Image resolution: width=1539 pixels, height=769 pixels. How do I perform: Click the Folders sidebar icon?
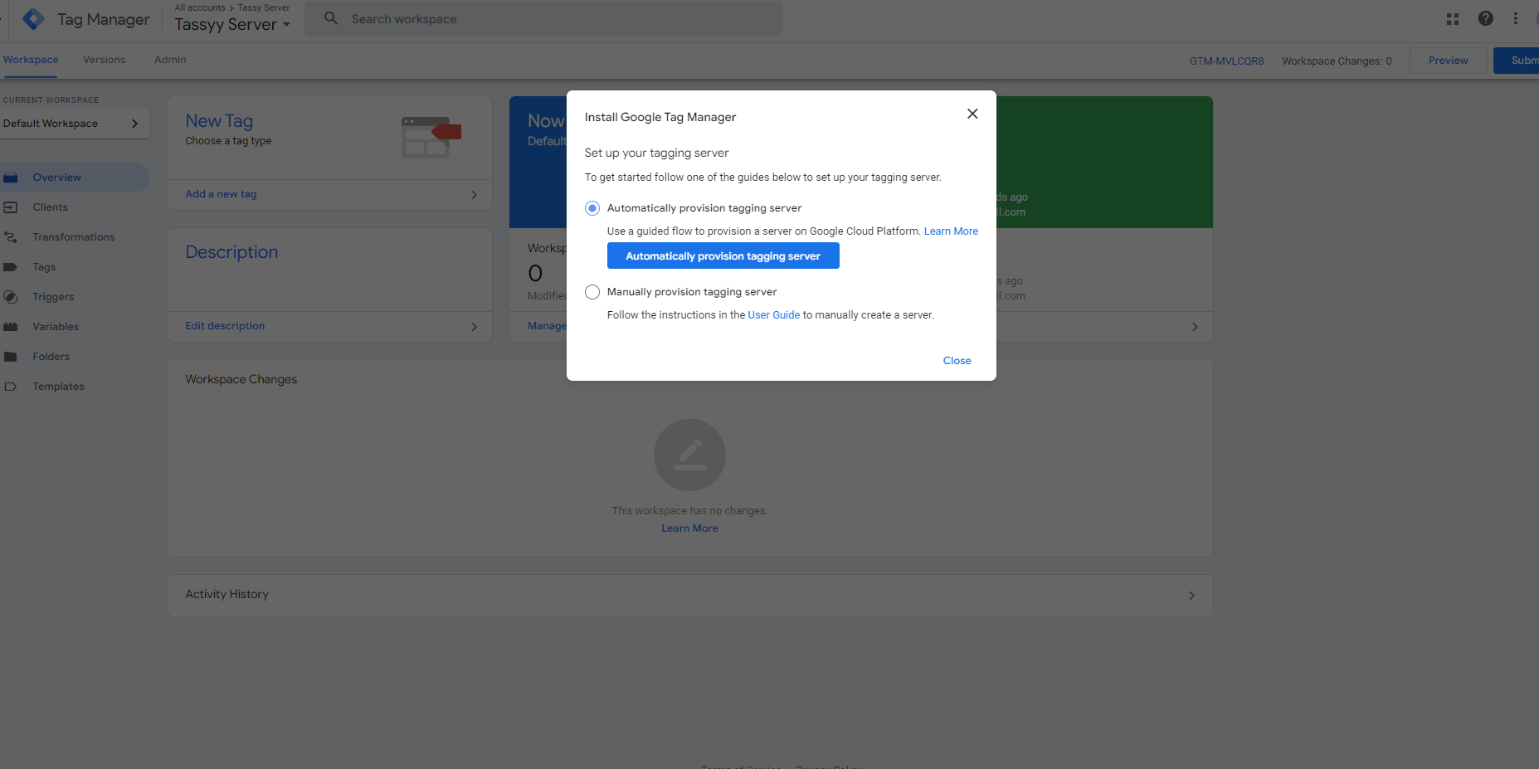click(x=10, y=357)
